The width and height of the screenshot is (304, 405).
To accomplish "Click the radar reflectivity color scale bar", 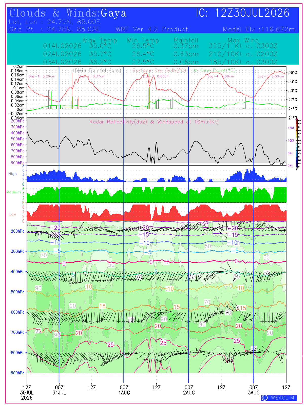I will pos(297,144).
